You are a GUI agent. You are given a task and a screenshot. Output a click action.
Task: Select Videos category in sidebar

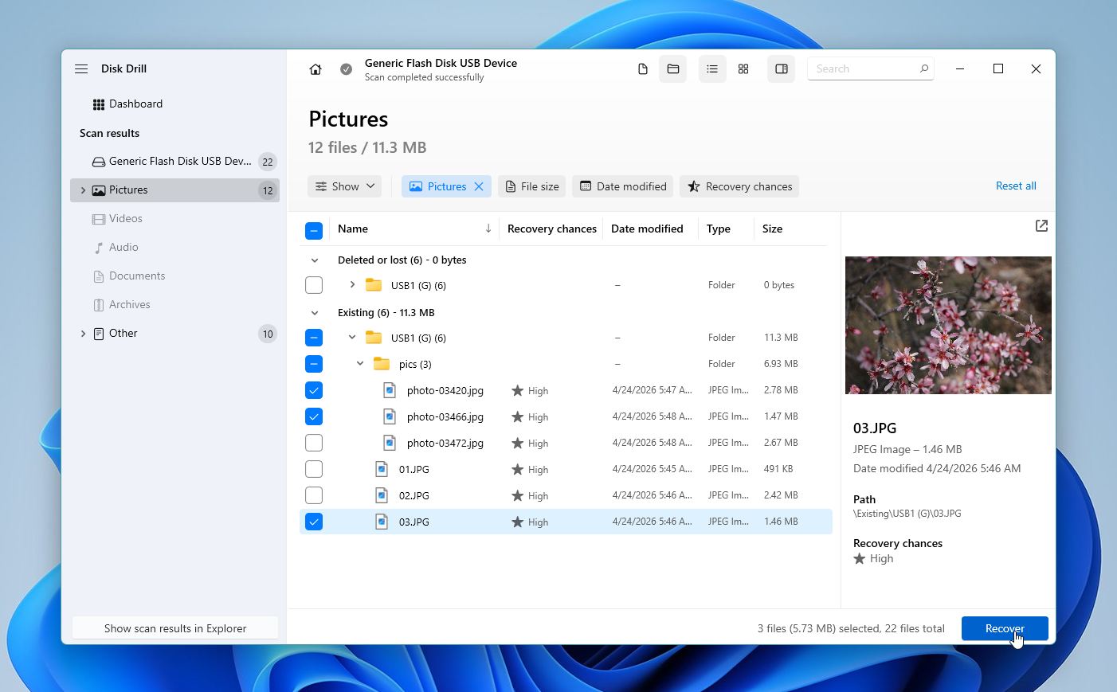tap(174, 219)
